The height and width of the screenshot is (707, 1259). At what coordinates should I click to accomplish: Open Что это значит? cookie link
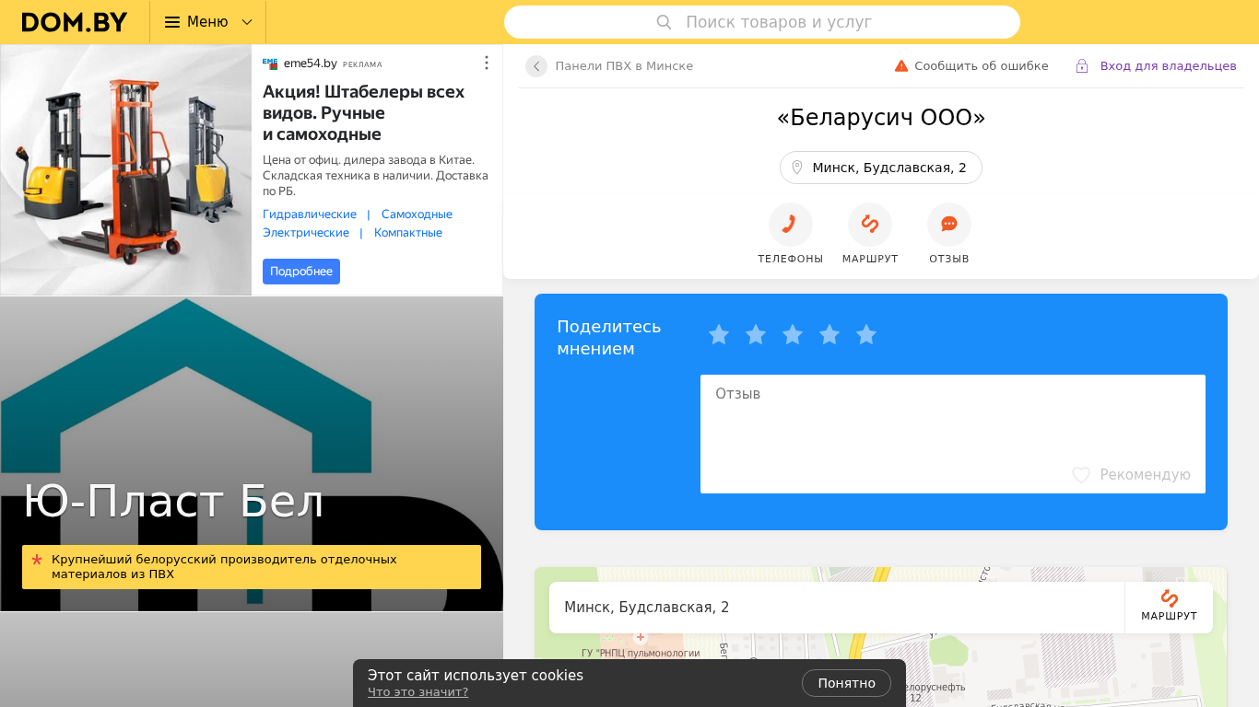tap(418, 692)
